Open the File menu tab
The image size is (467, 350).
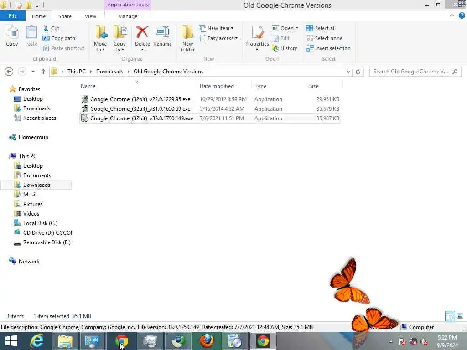click(13, 16)
